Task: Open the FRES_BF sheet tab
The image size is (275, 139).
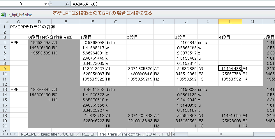Action: click(88, 134)
